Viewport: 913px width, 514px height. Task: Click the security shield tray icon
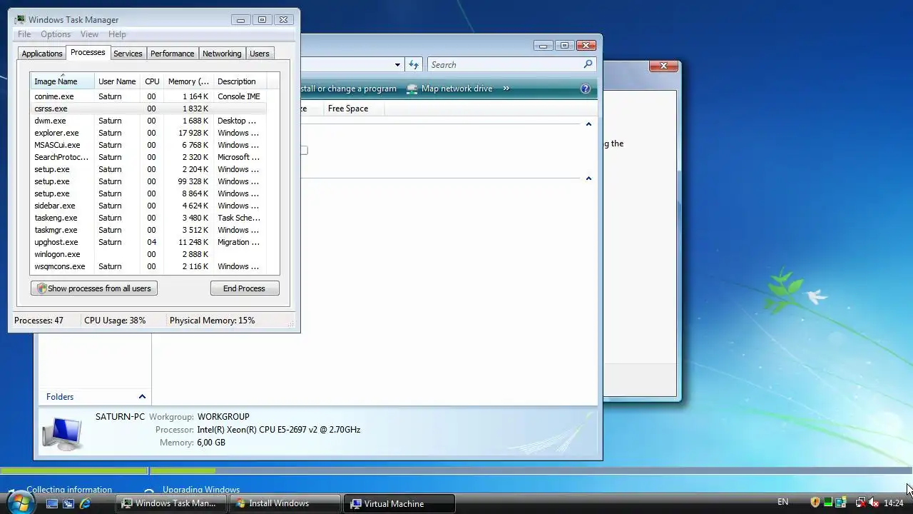815,503
